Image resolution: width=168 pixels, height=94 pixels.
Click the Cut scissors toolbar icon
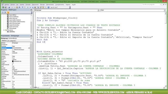(12, 7)
